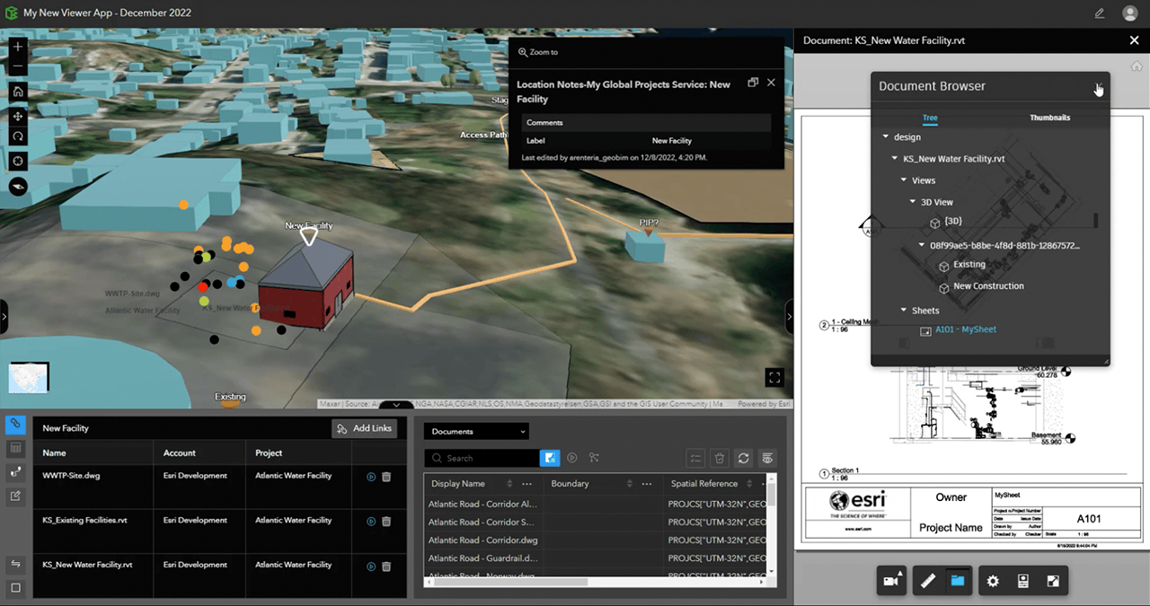Select the edit note icon in the sidebar

click(x=15, y=496)
